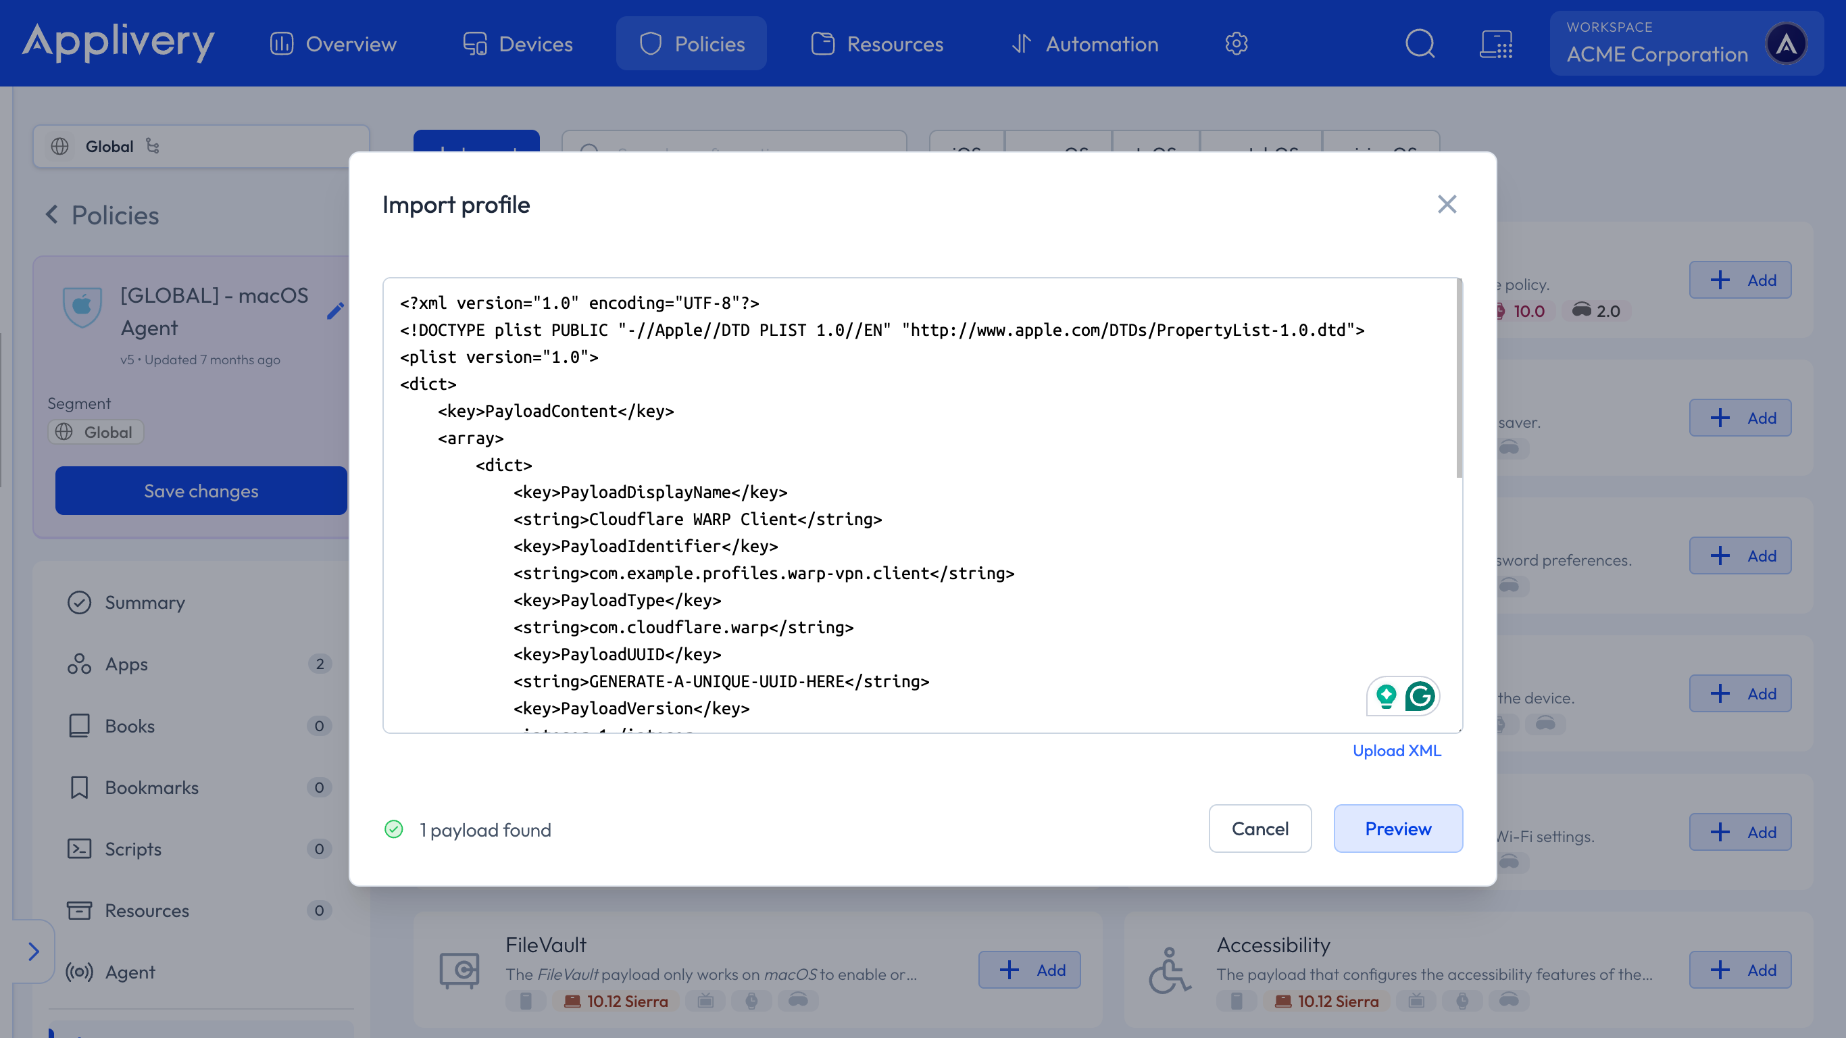This screenshot has height=1038, width=1846.
Task: Open Resources in policy sidebar
Action: point(201,910)
